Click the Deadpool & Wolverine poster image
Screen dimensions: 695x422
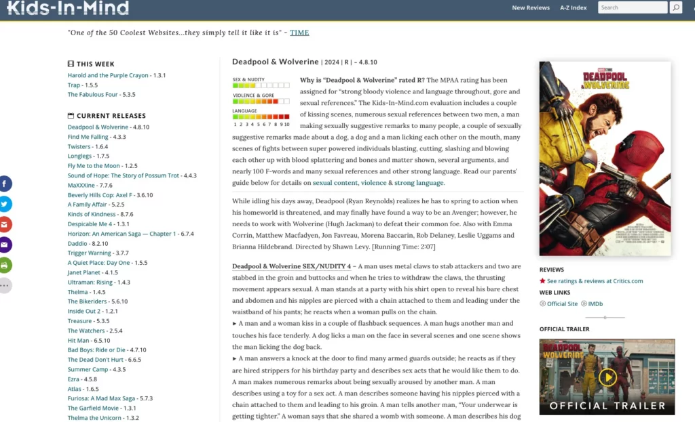click(x=605, y=159)
